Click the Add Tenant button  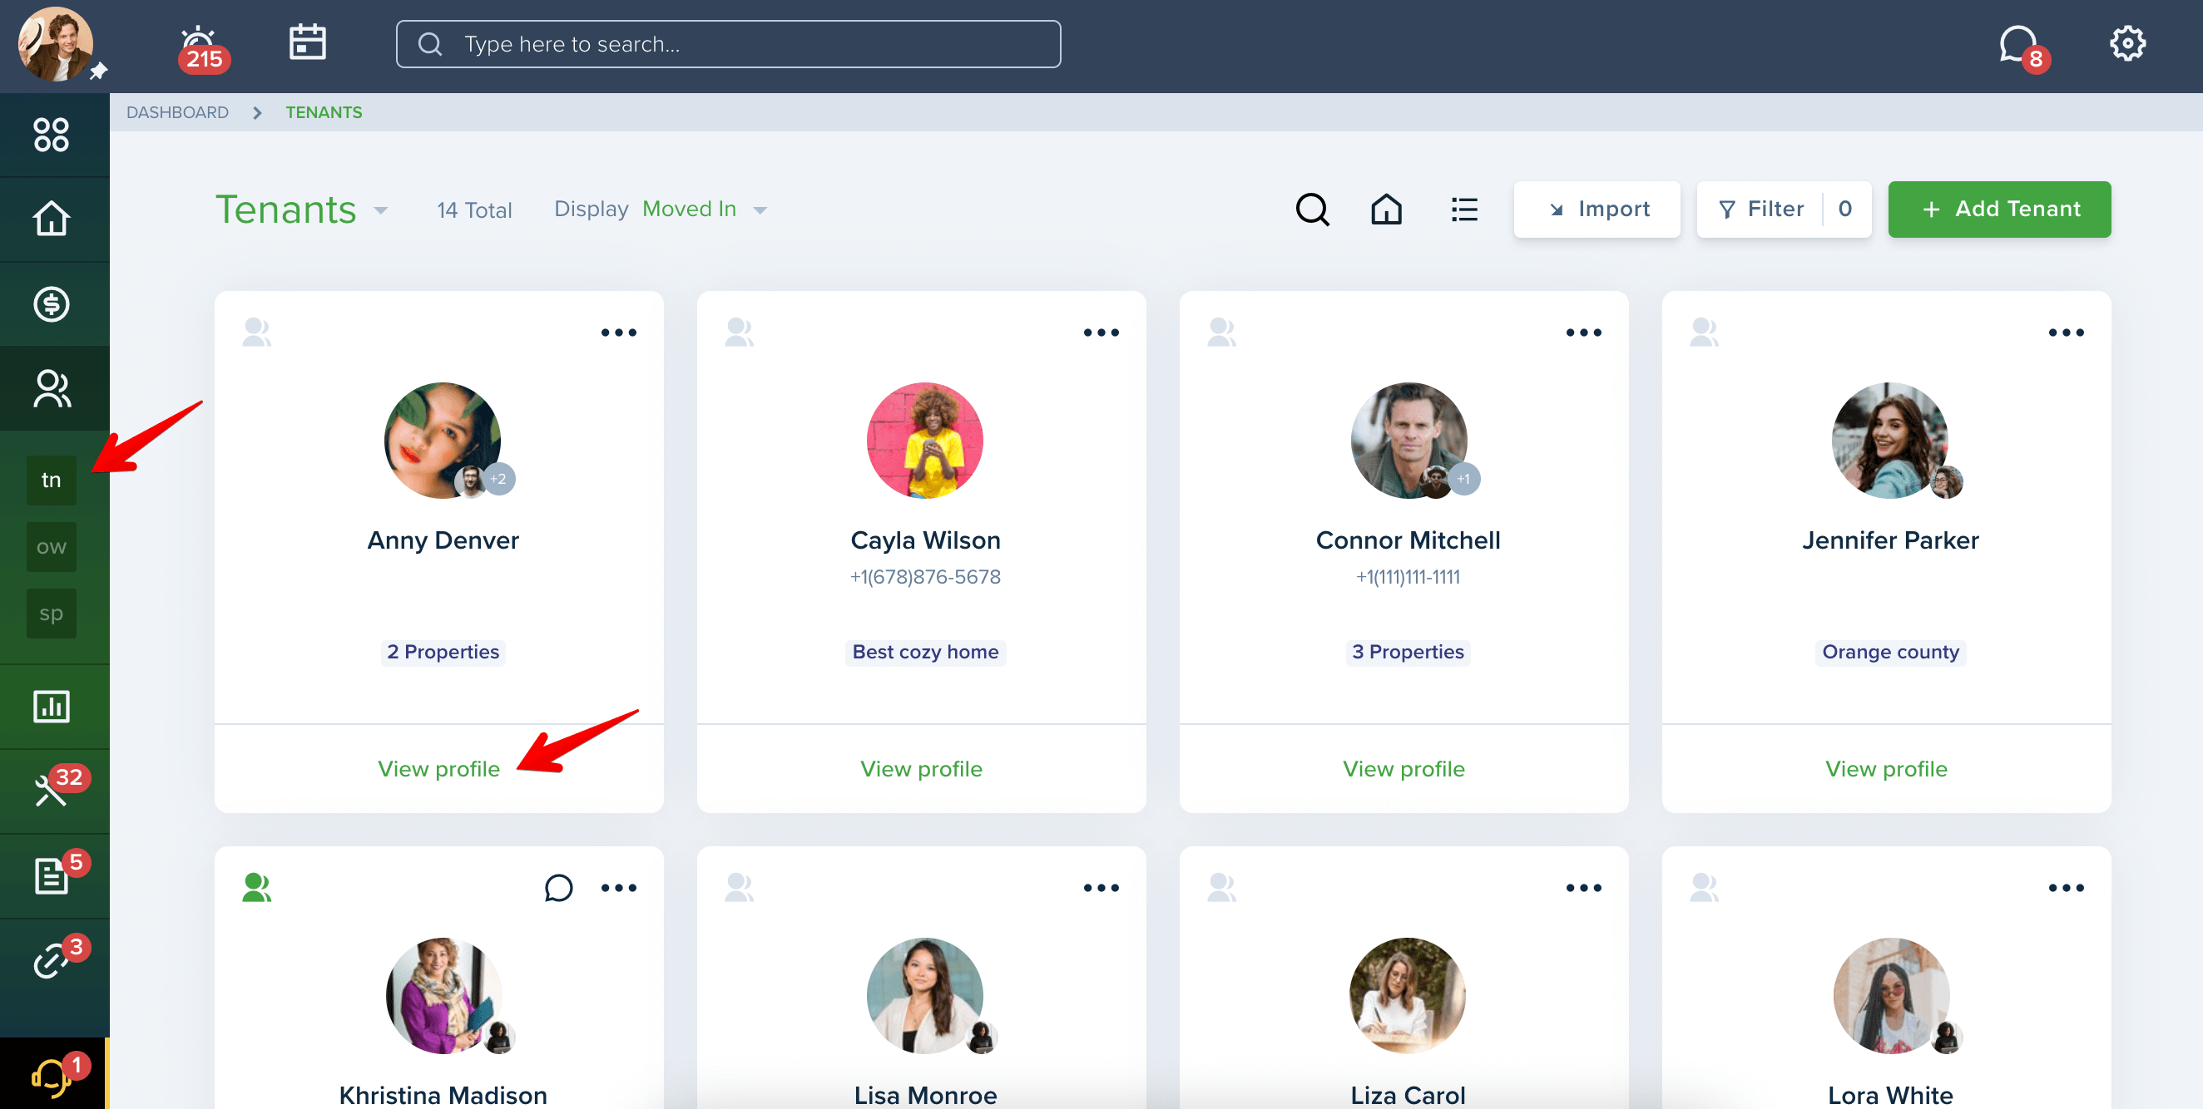(1999, 209)
